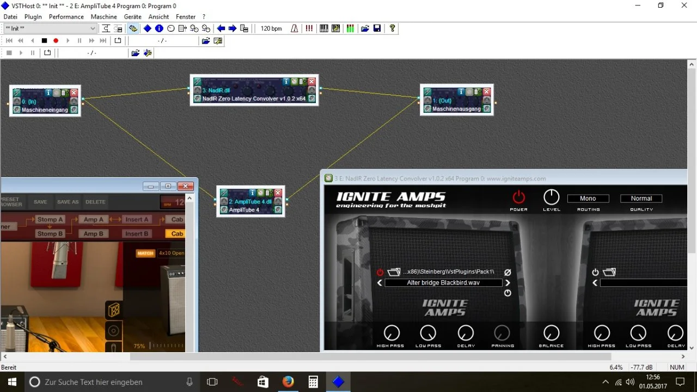Screen dimensions: 697x392
Task: Click the phase invert icon on left cabinet
Action: click(508, 272)
